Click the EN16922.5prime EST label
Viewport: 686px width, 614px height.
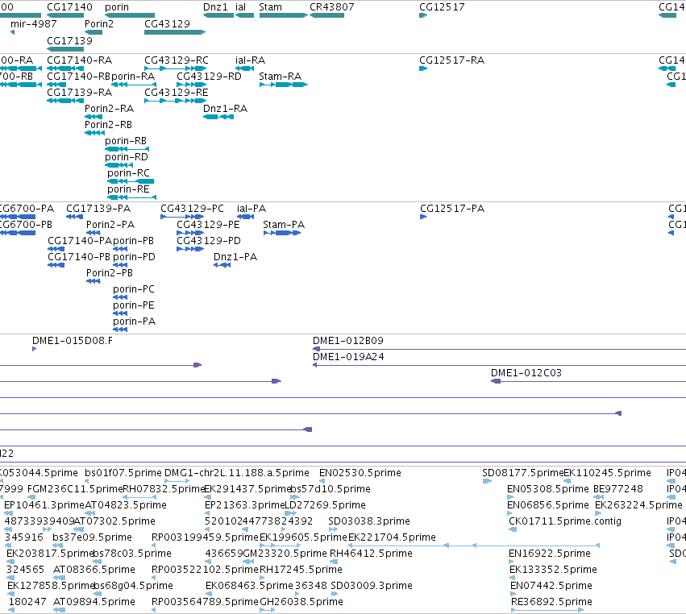click(550, 554)
